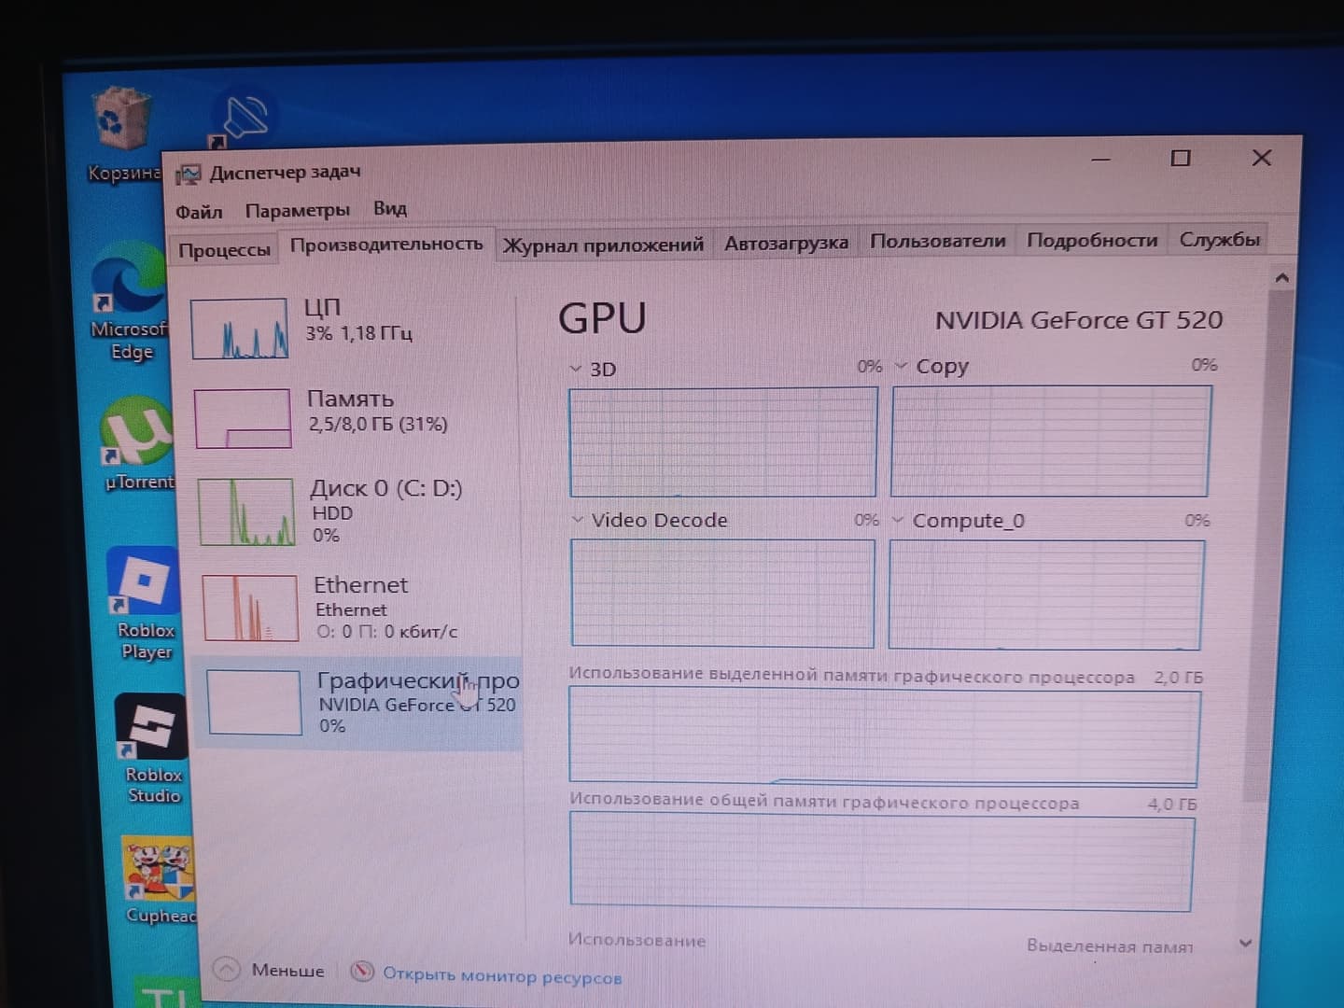The image size is (1344, 1008).
Task: Click the Video Decode usage graph
Action: pyautogui.click(x=723, y=593)
